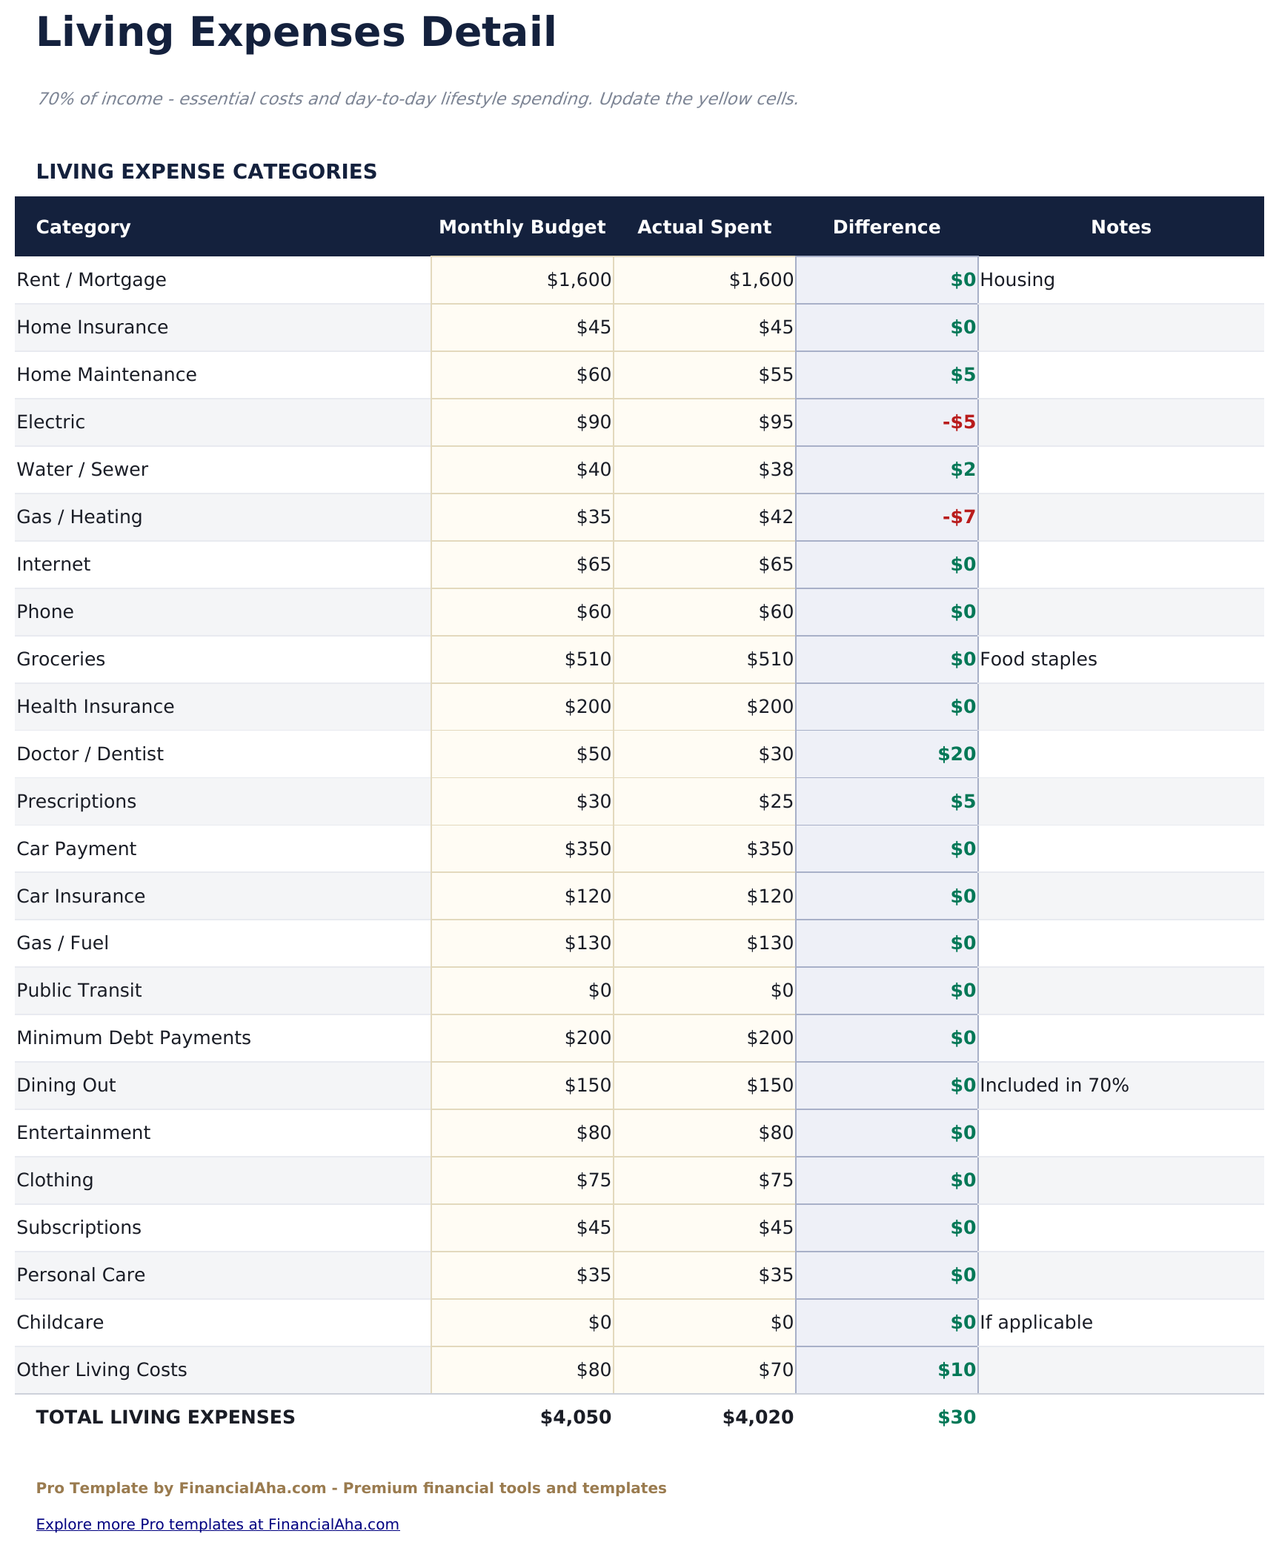Select the Category column header
The image size is (1279, 1548).
tap(82, 227)
